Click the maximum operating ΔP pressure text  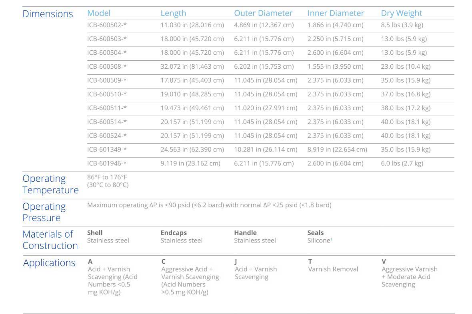click(x=209, y=205)
